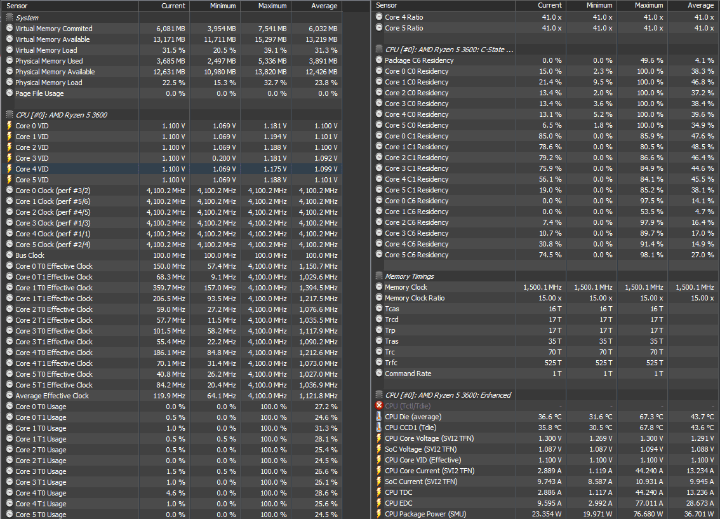Click the thermometer icon beside CPU CCD1 (Tdie)
Screen dimensions: 720x519
pos(379,427)
